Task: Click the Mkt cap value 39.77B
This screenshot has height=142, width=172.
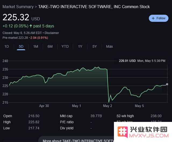Action: [96, 116]
